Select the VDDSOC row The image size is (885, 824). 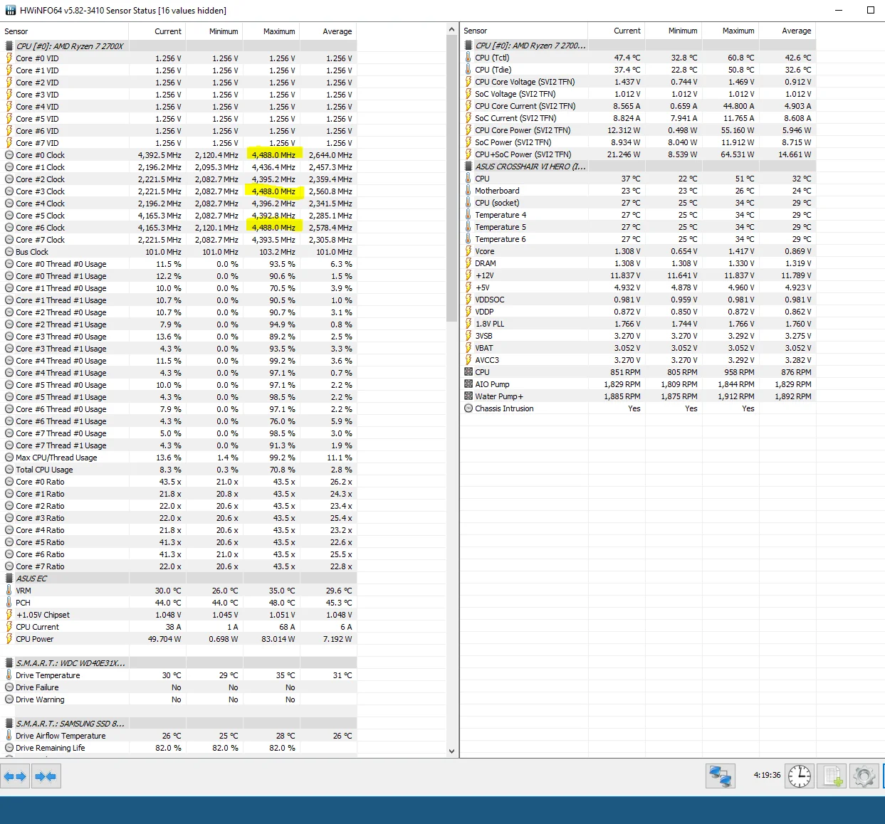pyautogui.click(x=637, y=300)
